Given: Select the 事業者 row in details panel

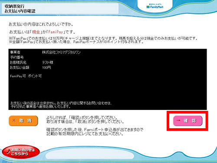Looking at the screenshot, I should tap(45, 52).
